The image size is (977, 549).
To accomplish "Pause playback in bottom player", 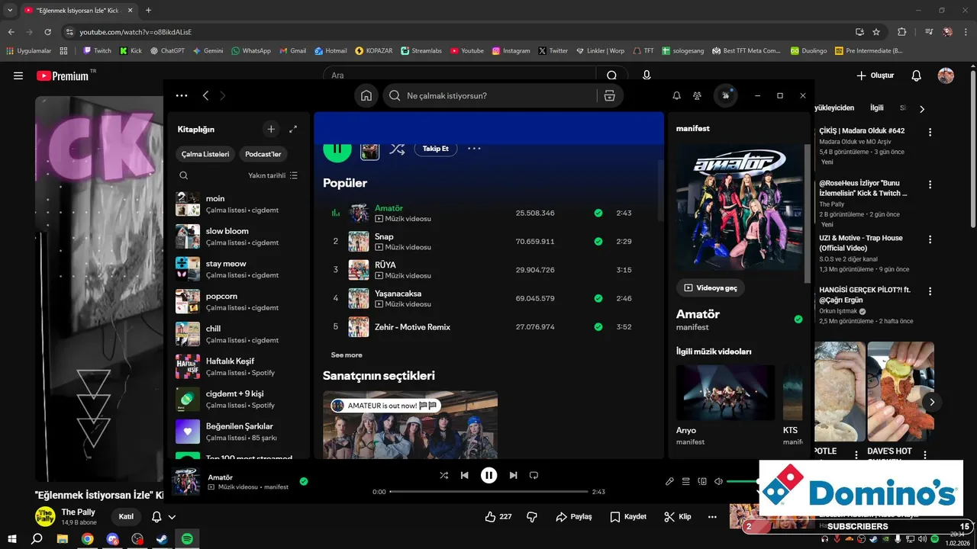I will [x=488, y=475].
